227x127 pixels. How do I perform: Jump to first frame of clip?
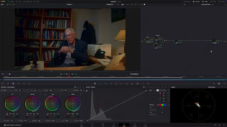61,74
